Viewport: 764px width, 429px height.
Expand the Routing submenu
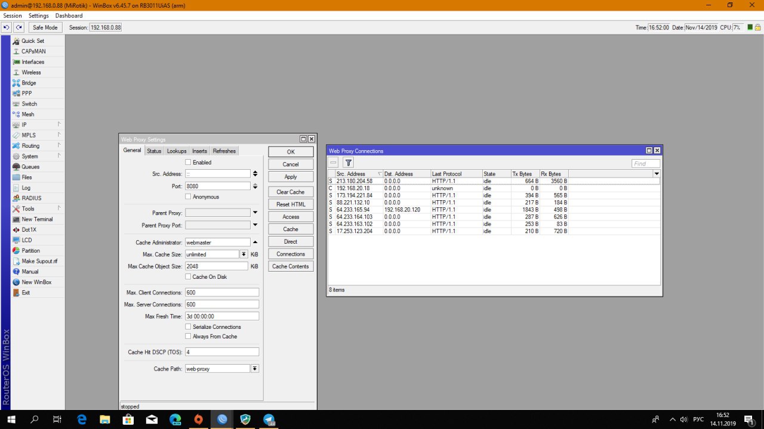coord(59,145)
